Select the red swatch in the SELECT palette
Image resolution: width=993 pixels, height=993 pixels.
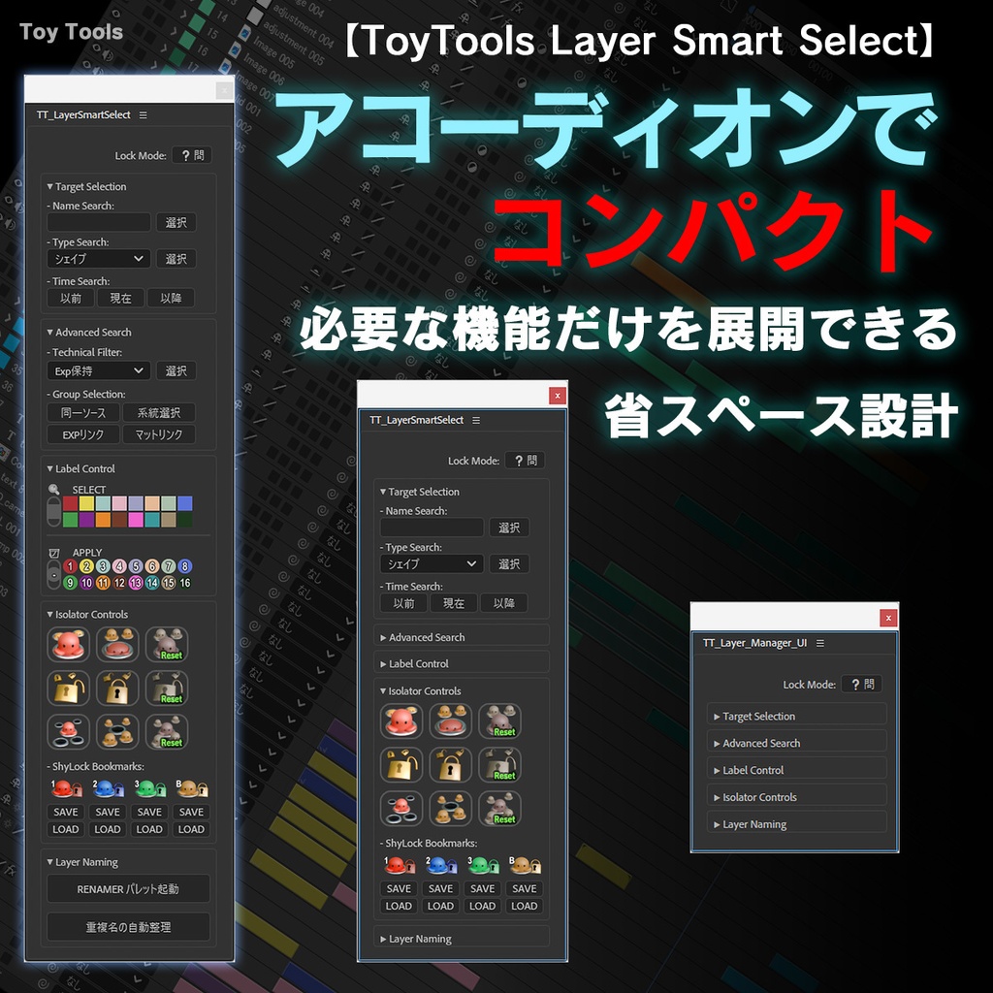(x=68, y=504)
